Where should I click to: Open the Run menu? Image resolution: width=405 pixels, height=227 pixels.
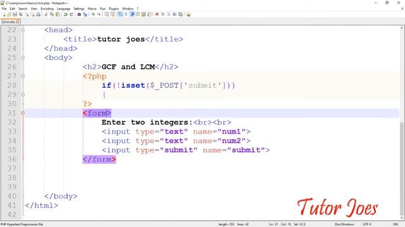pos(103,8)
